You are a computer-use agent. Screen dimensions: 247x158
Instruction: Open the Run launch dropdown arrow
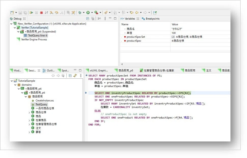point(92,13)
